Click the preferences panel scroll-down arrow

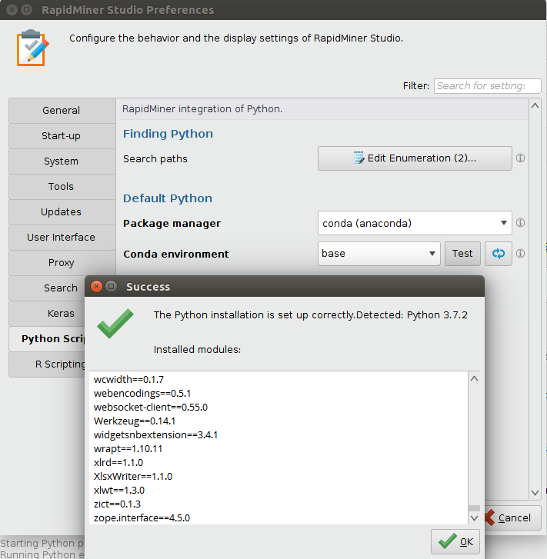click(535, 493)
